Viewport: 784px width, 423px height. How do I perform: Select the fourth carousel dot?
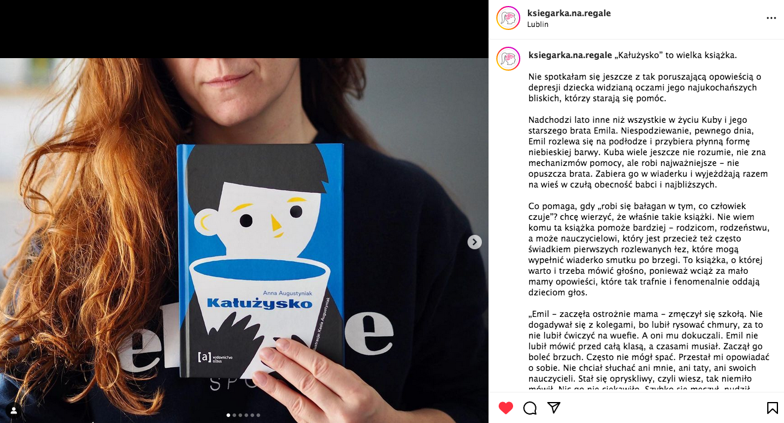pos(246,415)
